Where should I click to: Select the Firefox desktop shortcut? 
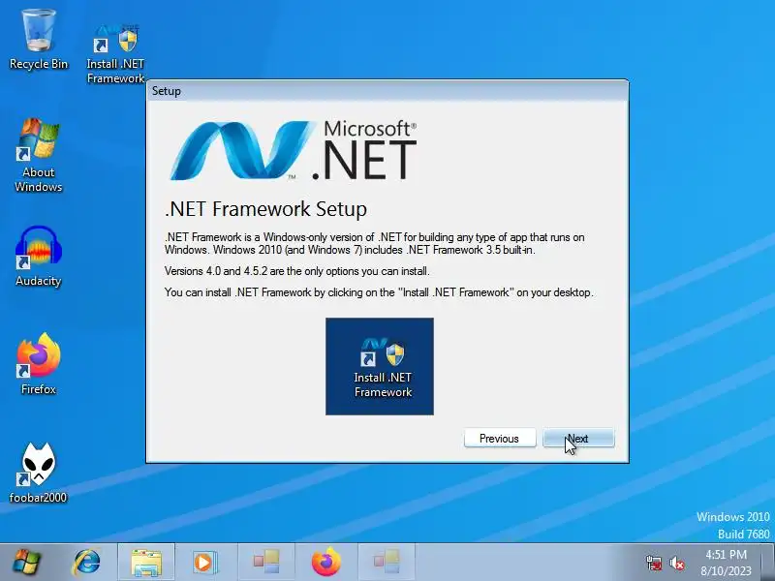tap(39, 364)
